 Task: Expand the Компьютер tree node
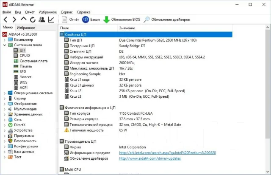point(5,40)
